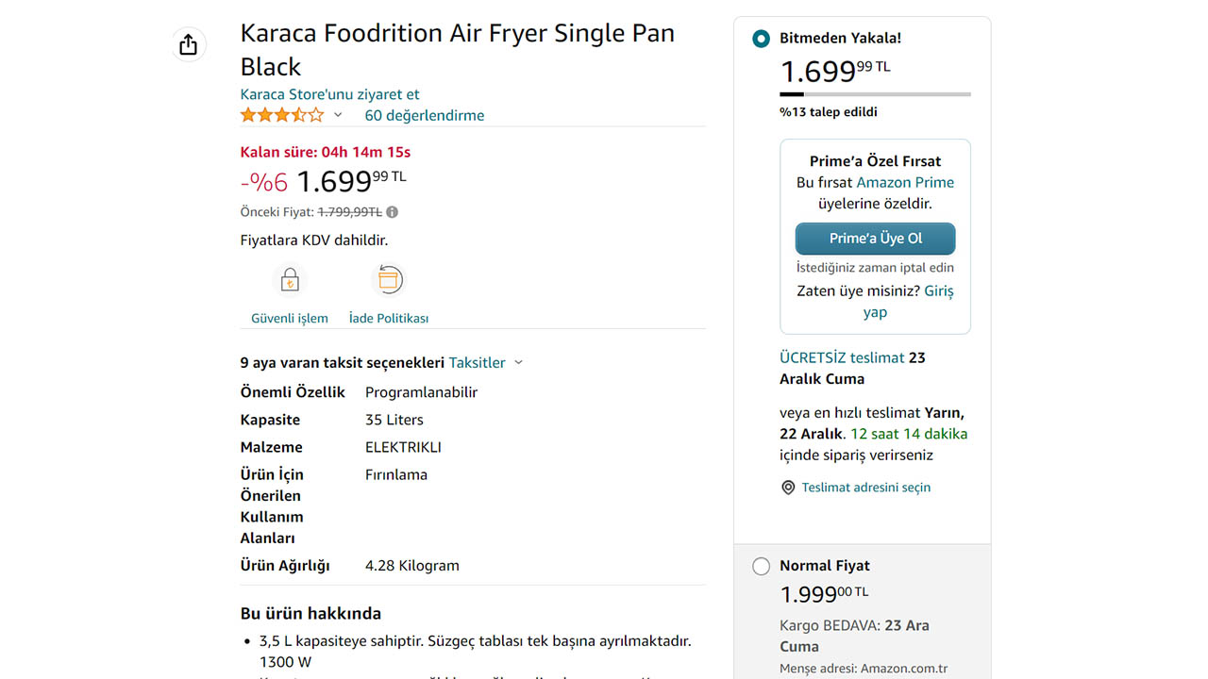Click the İade Politikası return icon

[x=389, y=280]
